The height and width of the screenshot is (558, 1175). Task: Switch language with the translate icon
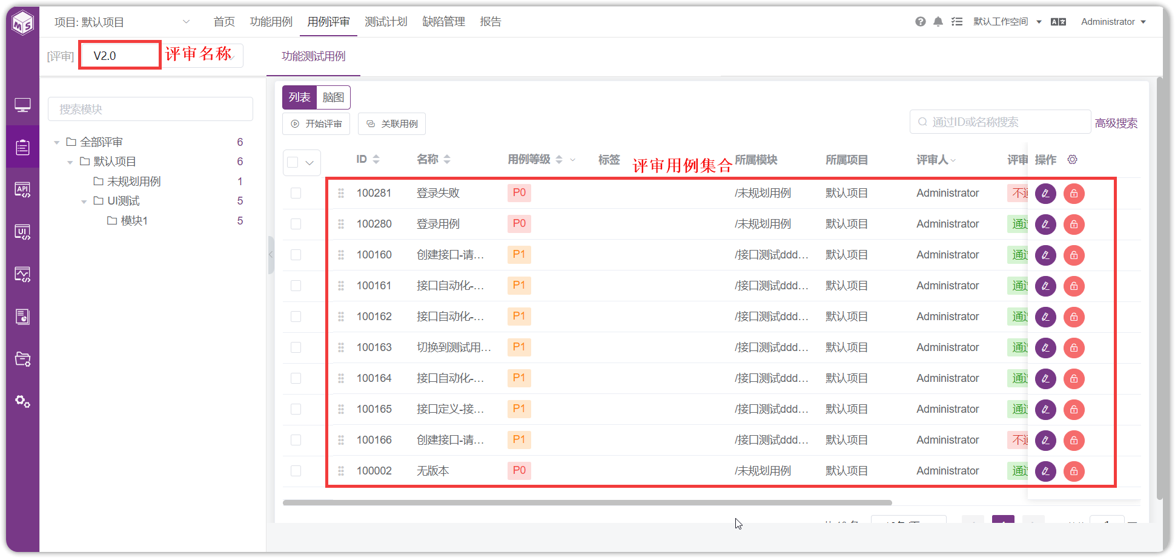(x=1058, y=22)
